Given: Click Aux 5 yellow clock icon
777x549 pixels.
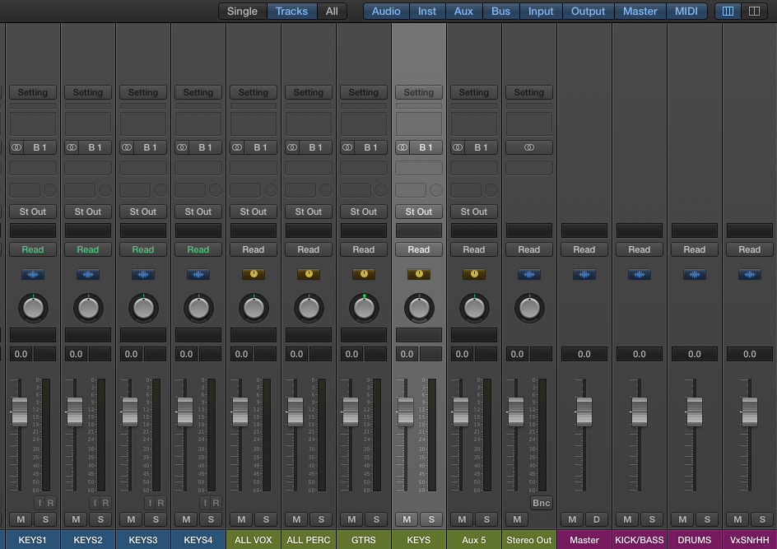Looking at the screenshot, I should click(474, 273).
